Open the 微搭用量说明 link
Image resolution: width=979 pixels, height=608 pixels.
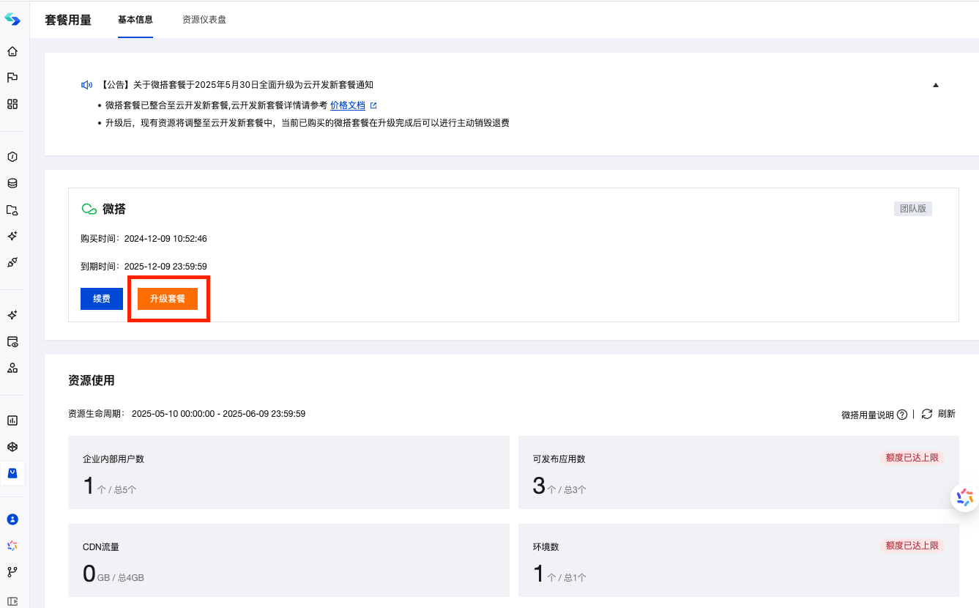868,415
